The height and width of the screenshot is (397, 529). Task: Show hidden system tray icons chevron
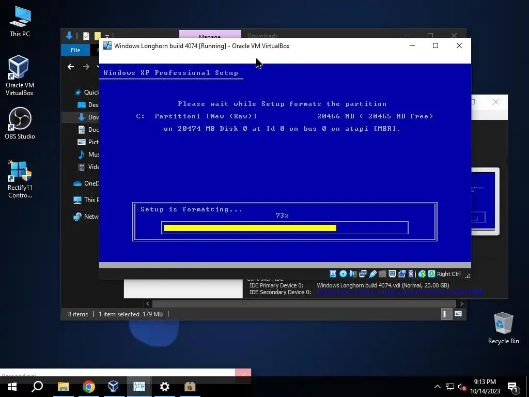tap(437, 387)
